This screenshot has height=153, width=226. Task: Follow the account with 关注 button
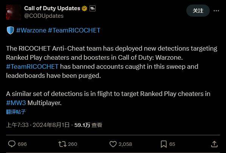coord(198,11)
